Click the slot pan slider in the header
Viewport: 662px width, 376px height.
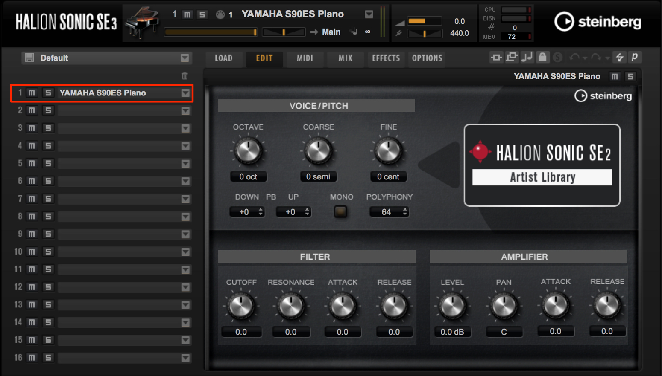pos(284,32)
